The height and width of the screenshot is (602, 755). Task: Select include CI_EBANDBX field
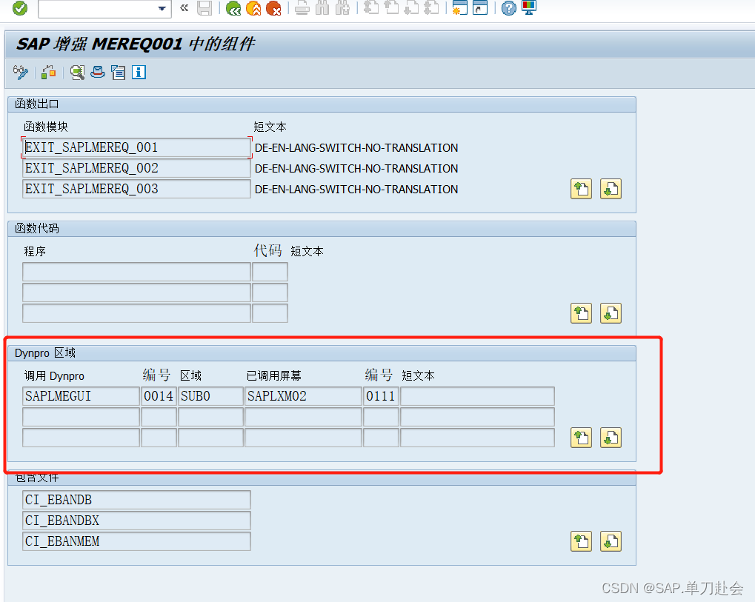(x=136, y=521)
